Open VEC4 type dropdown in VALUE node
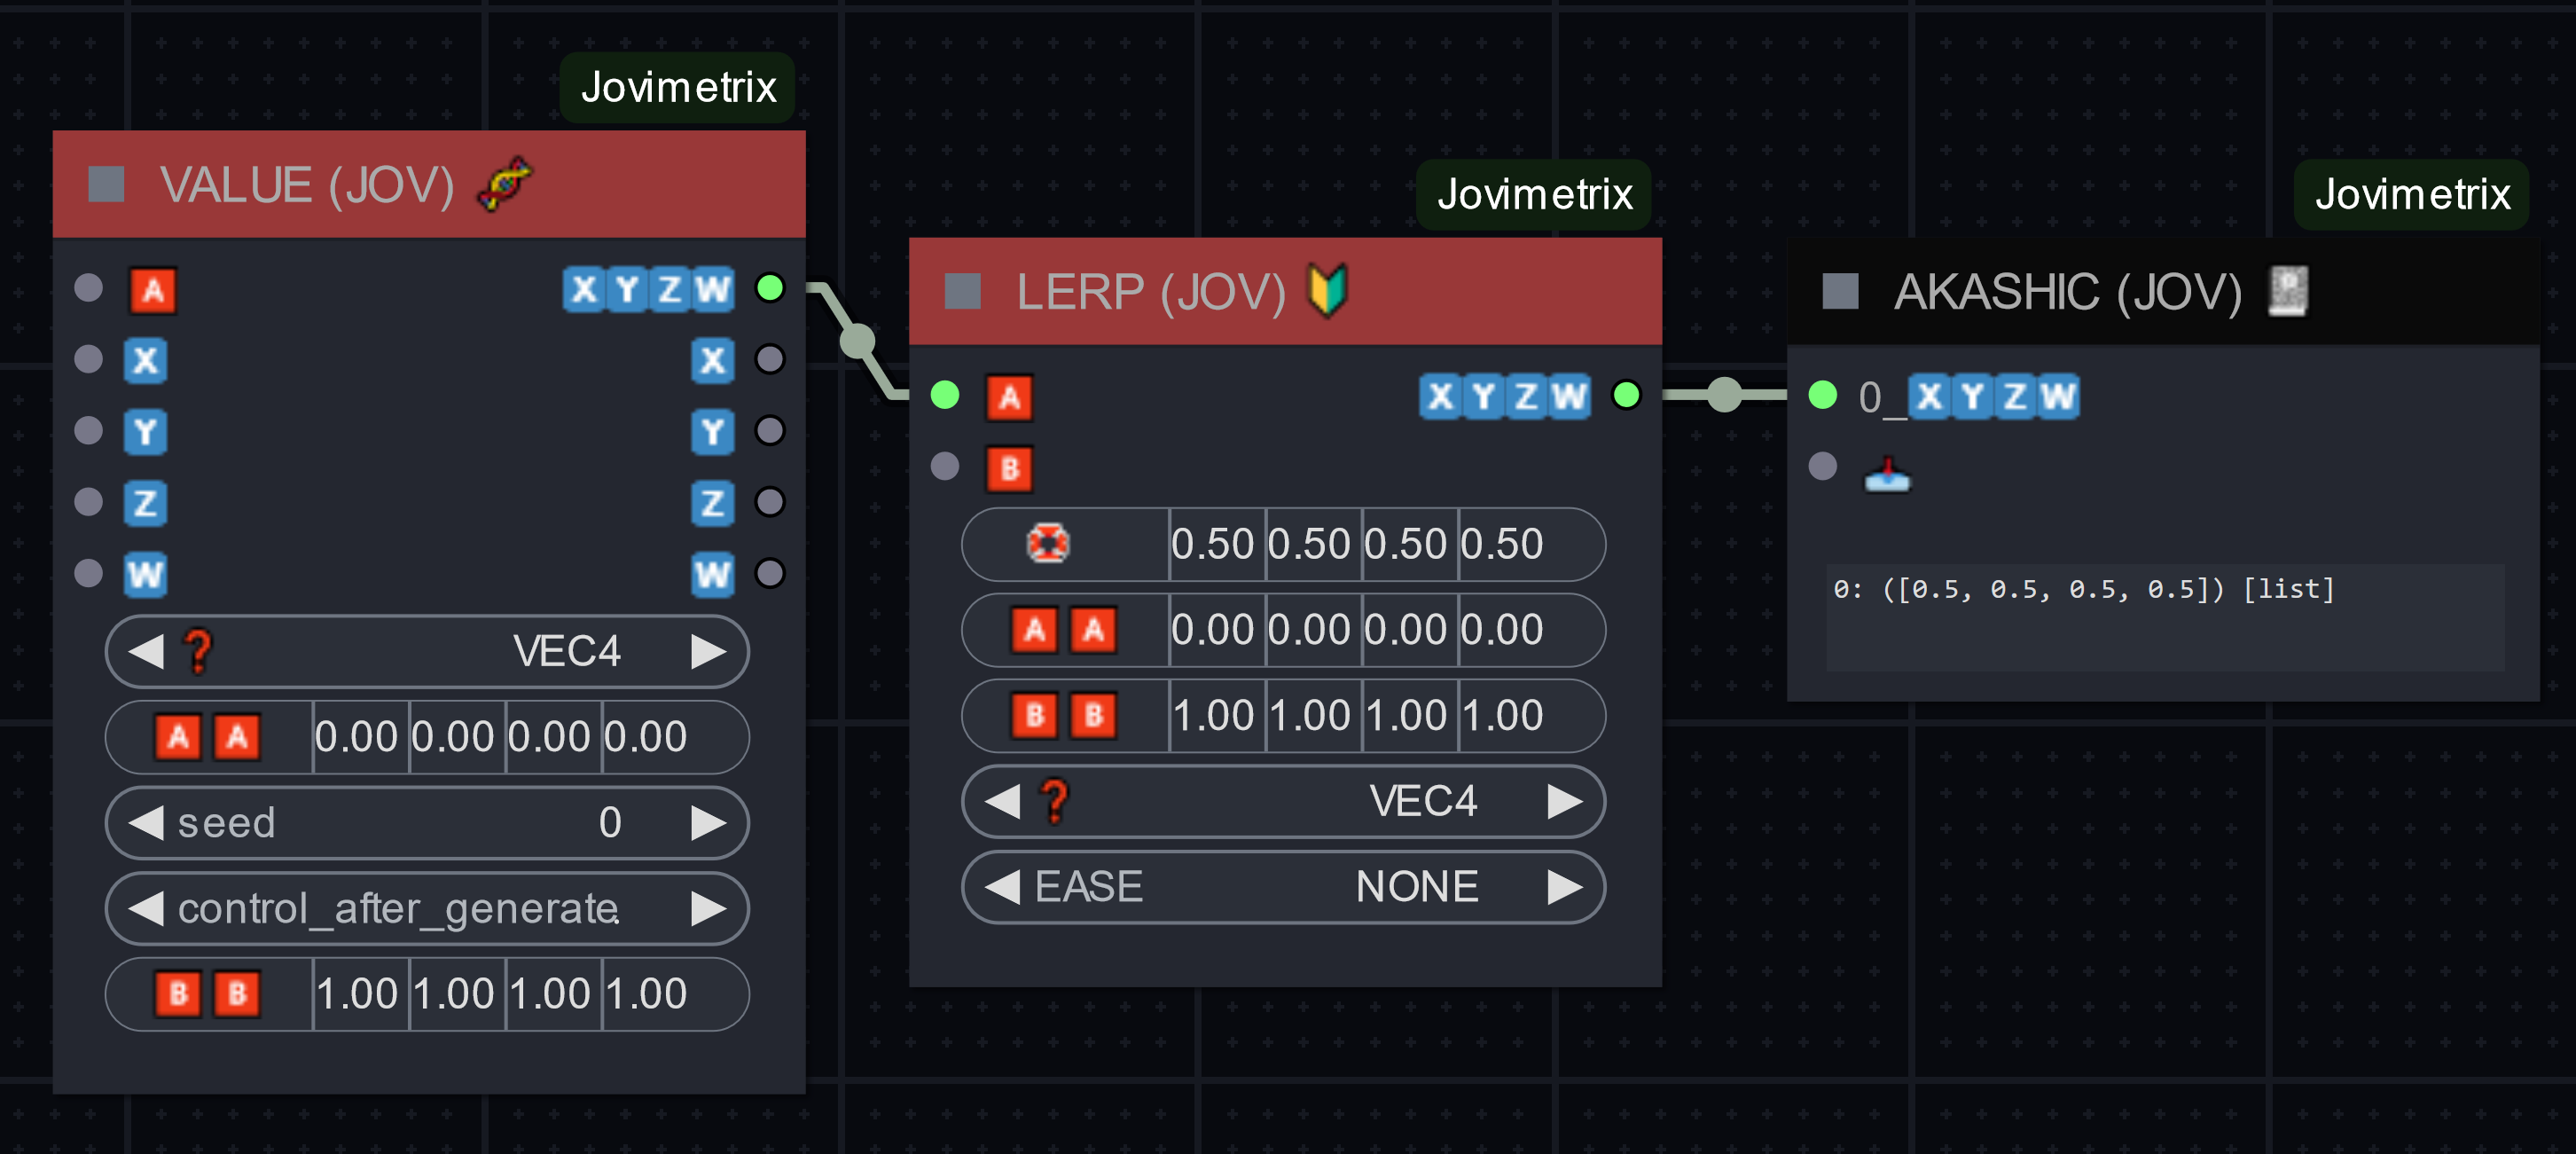The width and height of the screenshot is (2576, 1154). tap(427, 652)
